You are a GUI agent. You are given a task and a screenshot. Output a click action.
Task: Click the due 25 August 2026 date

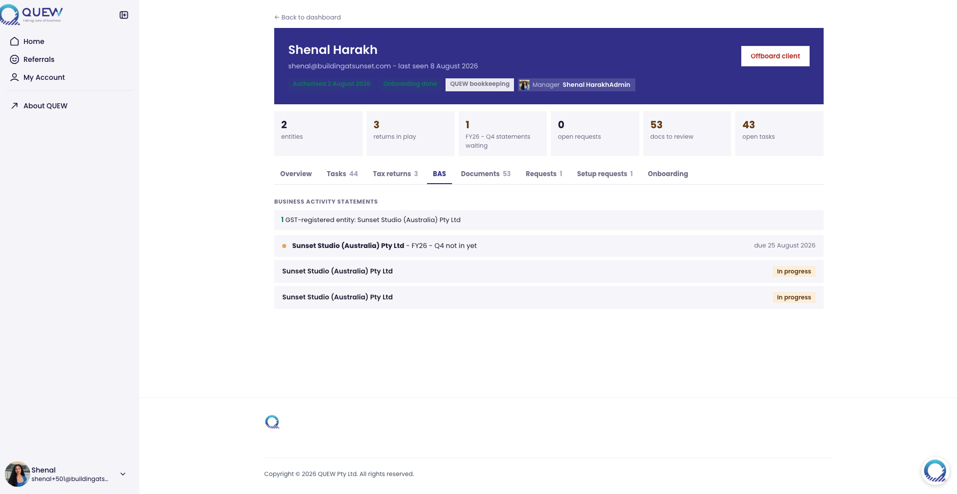click(785, 246)
